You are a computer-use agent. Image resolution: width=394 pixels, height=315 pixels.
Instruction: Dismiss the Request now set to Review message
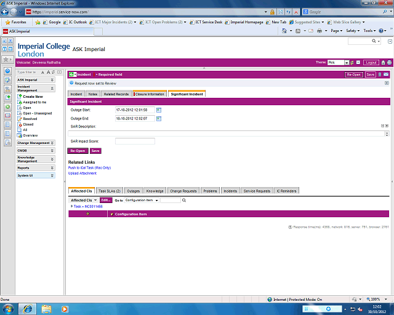pos(387,82)
